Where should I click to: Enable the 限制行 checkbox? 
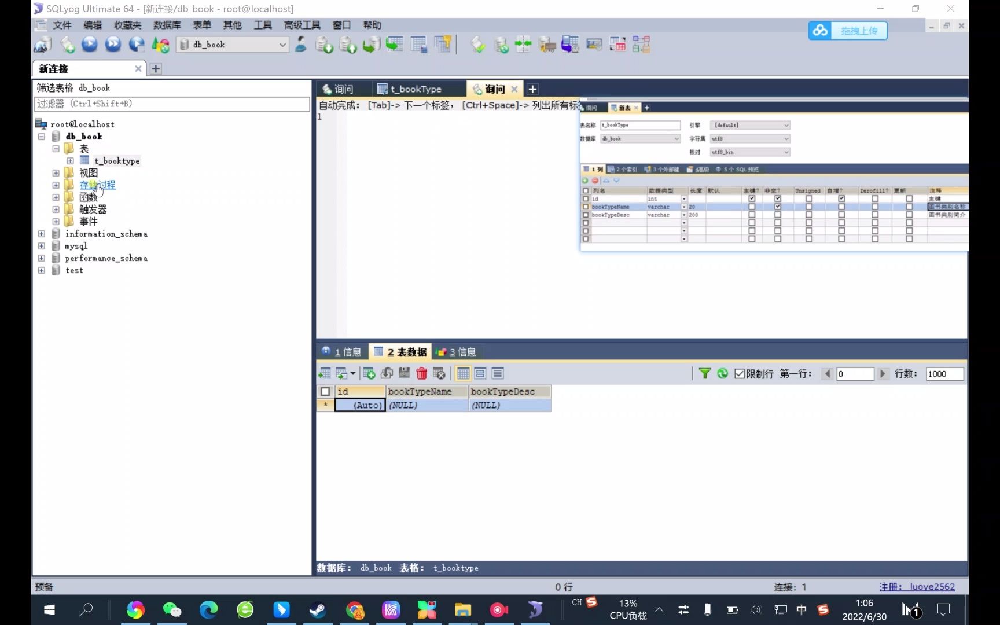[739, 373]
